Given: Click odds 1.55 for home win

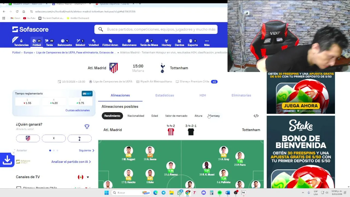Looking at the screenshot, I should tap(27, 102).
